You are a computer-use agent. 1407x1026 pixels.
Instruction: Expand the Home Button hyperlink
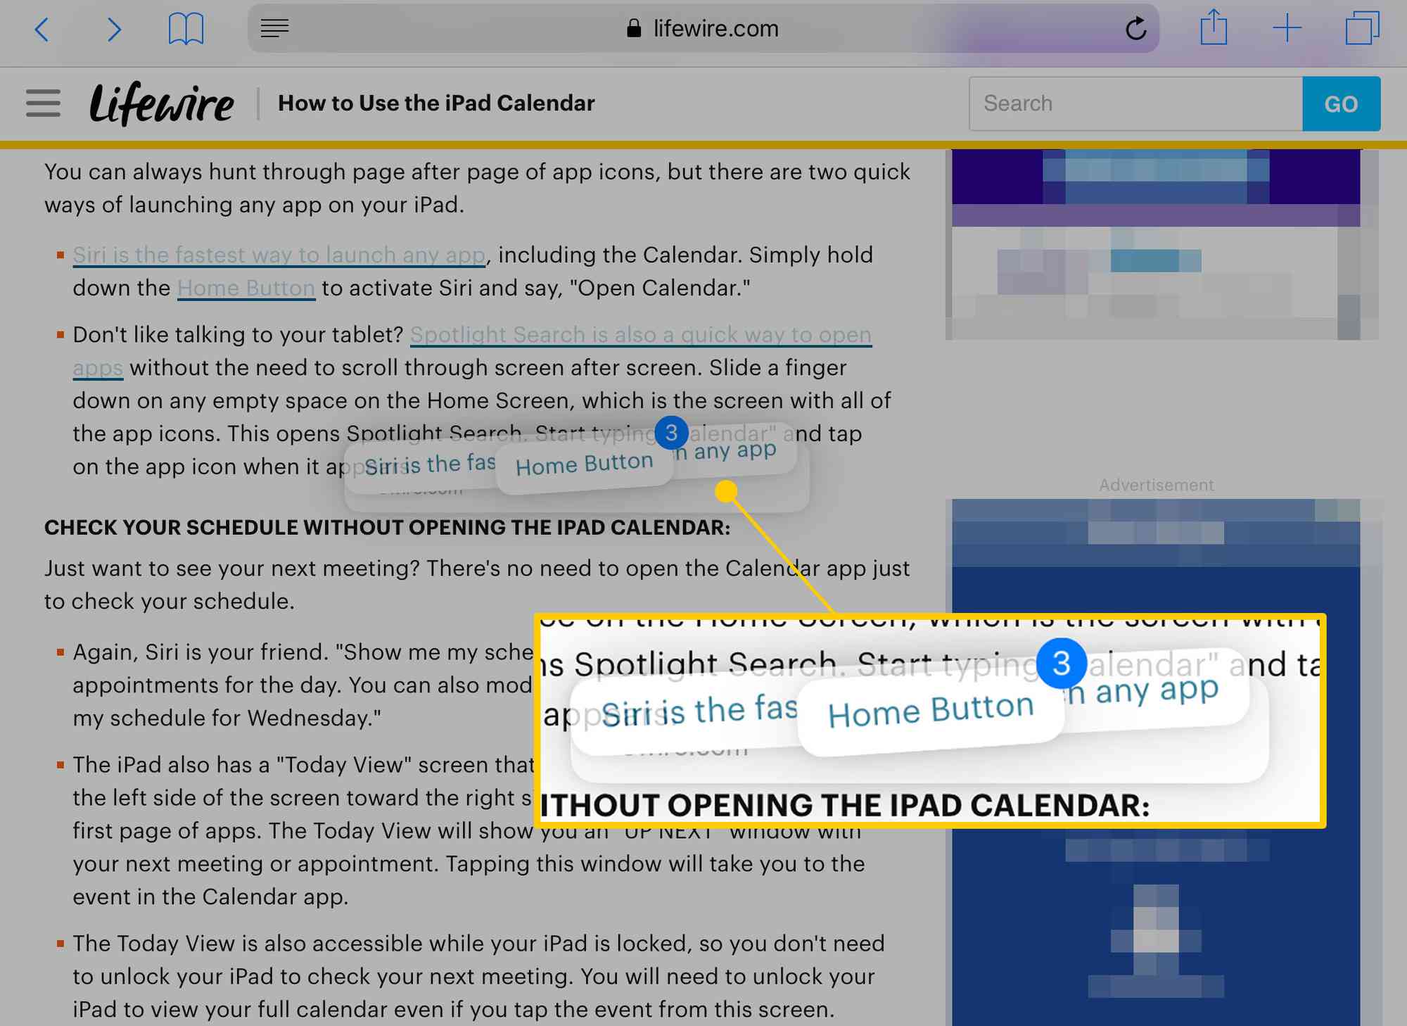[x=245, y=287]
